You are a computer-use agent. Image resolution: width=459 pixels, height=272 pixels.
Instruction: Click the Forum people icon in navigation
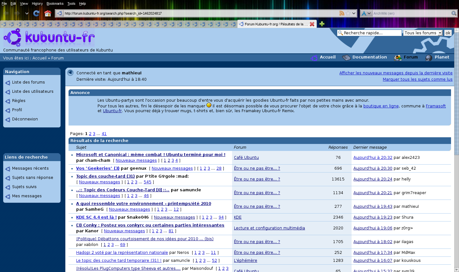pos(398,58)
